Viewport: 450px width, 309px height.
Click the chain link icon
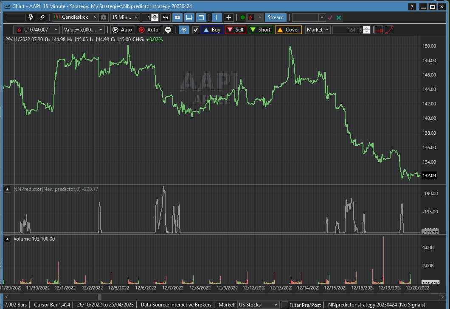click(42, 17)
